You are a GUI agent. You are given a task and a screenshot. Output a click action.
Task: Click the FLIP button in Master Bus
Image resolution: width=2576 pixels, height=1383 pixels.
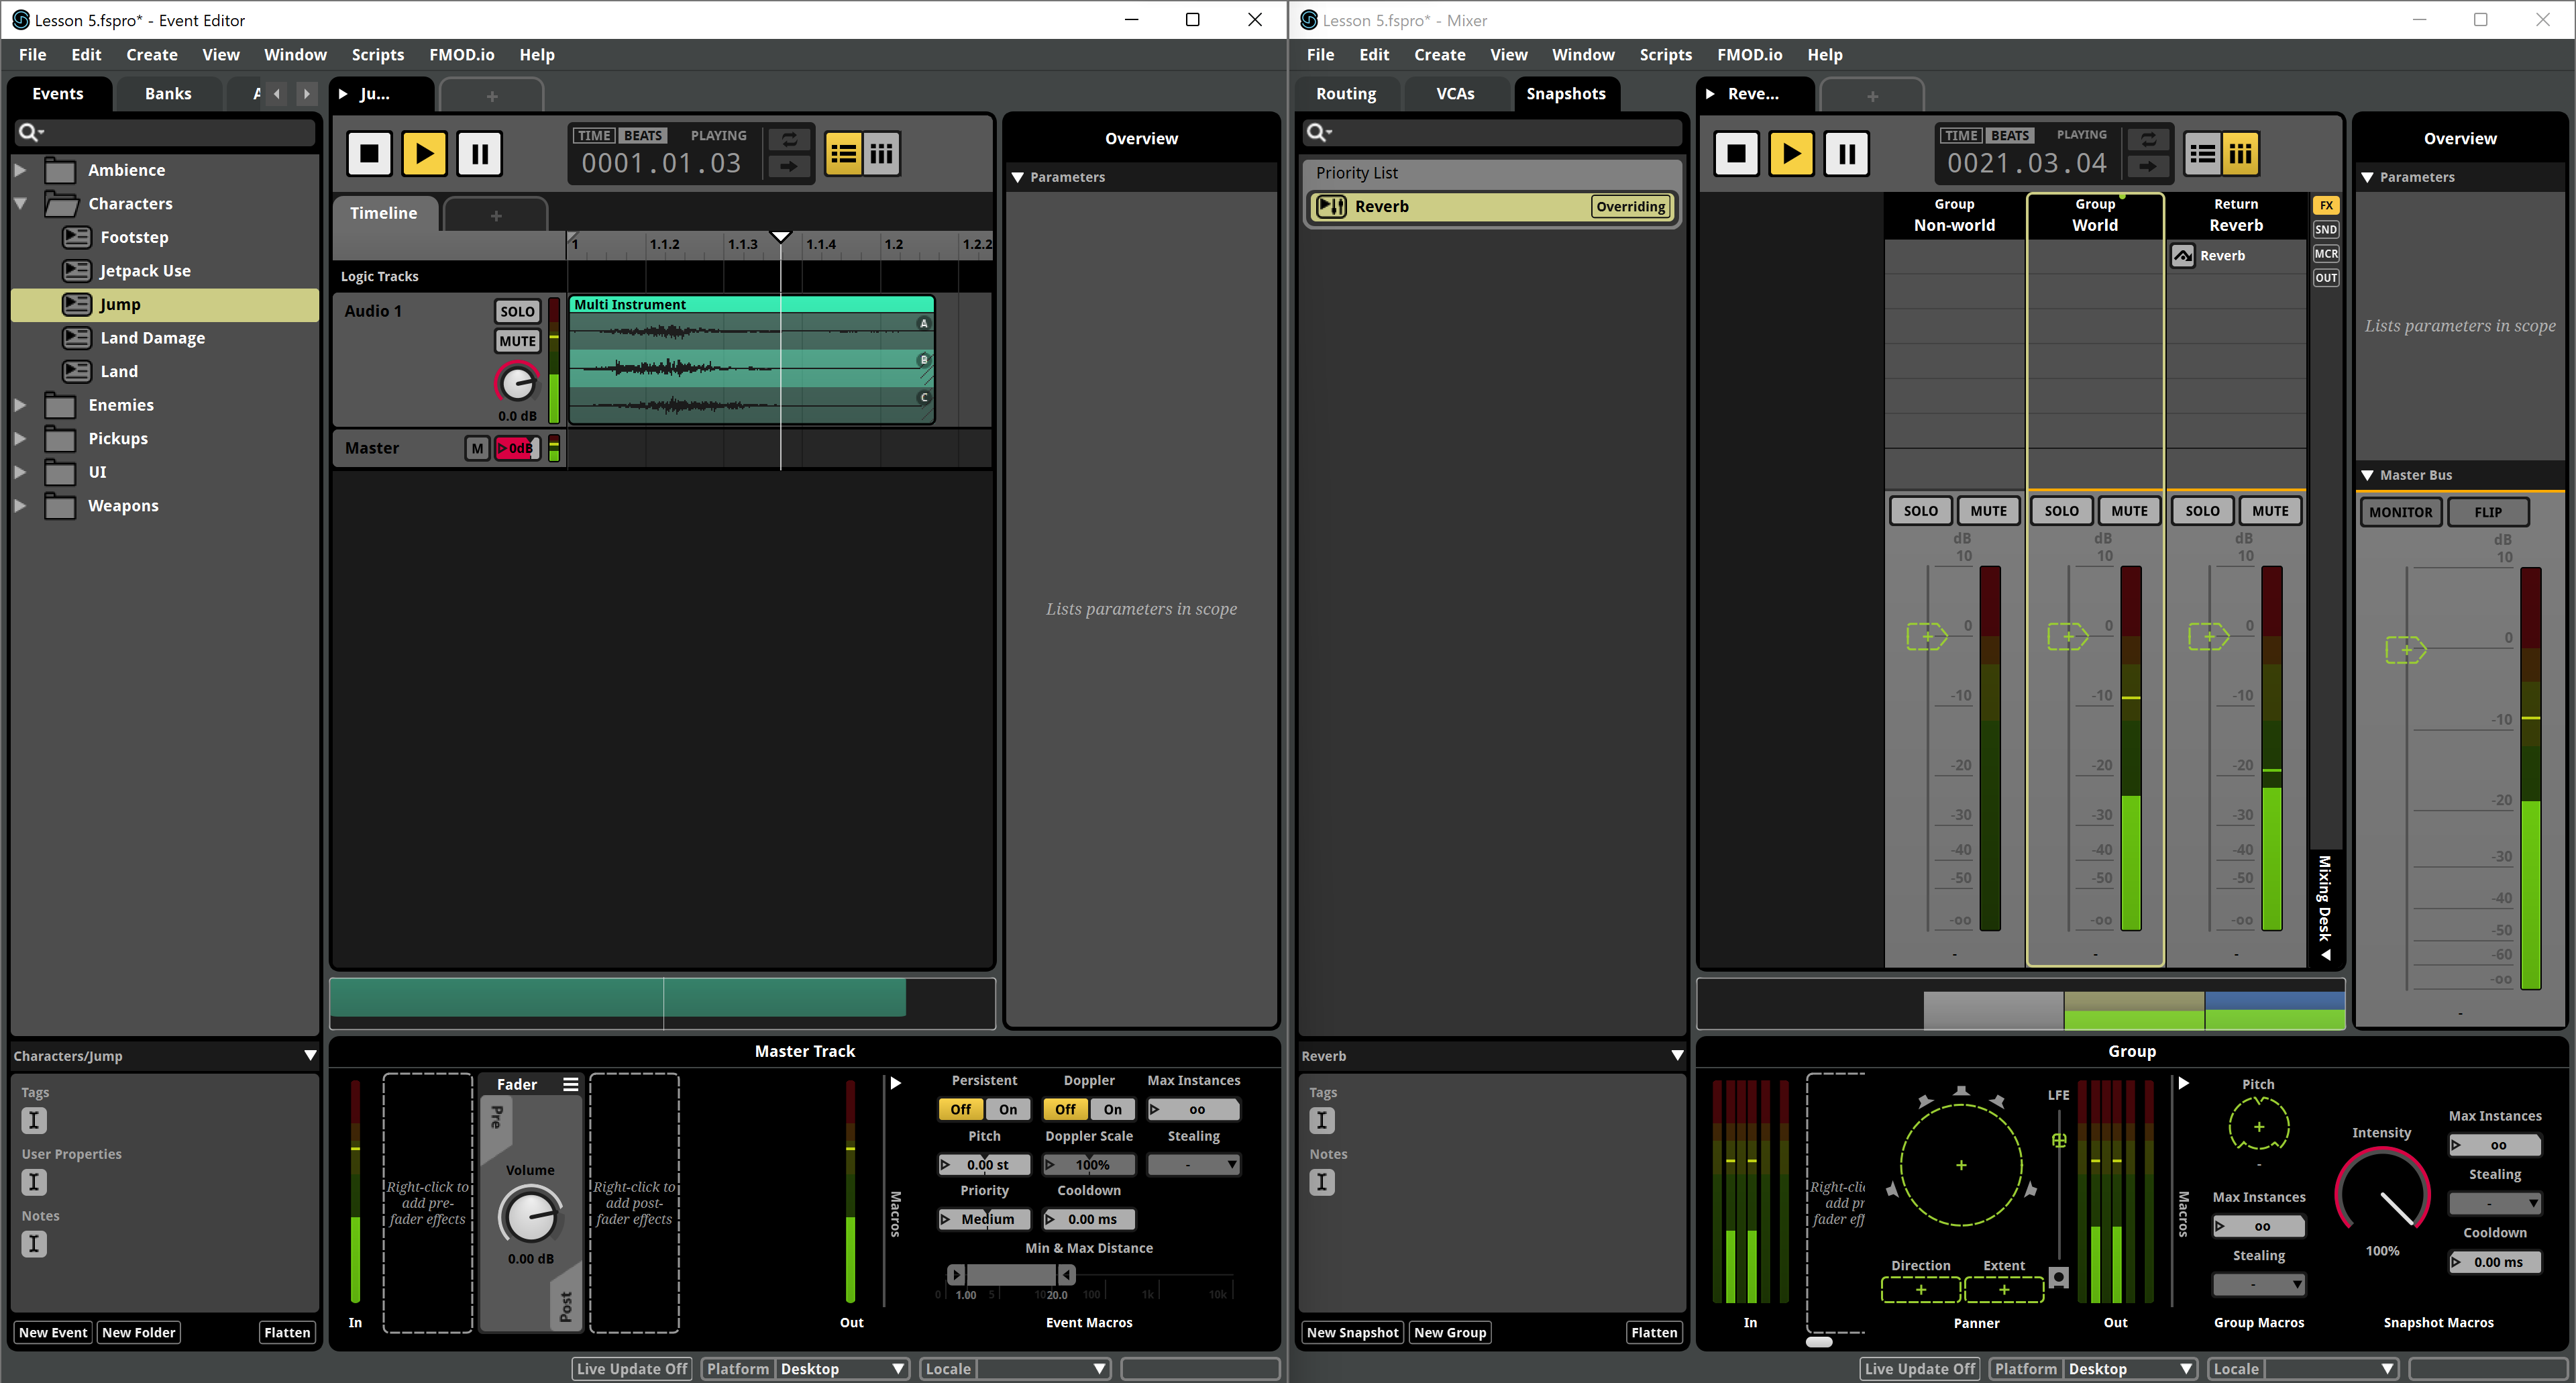point(2488,513)
